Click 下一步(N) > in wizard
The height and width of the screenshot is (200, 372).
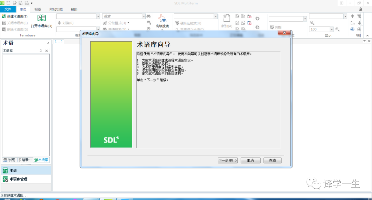coord(228,160)
